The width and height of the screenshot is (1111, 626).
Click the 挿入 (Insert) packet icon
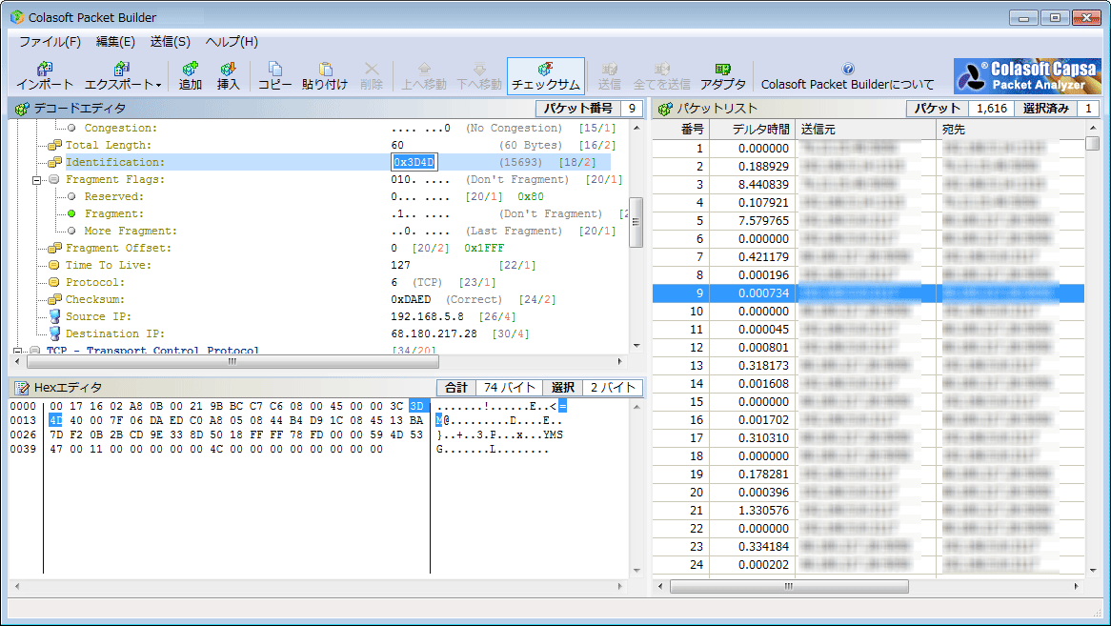(228, 75)
